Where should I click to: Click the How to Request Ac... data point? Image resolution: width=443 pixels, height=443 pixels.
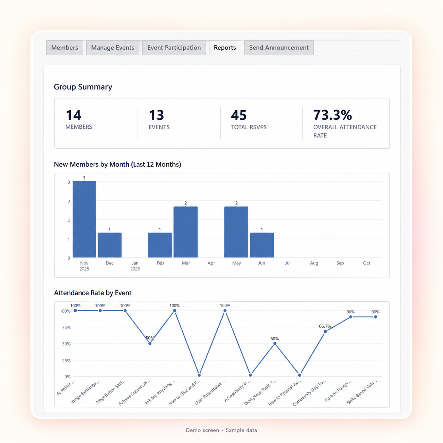point(300,375)
